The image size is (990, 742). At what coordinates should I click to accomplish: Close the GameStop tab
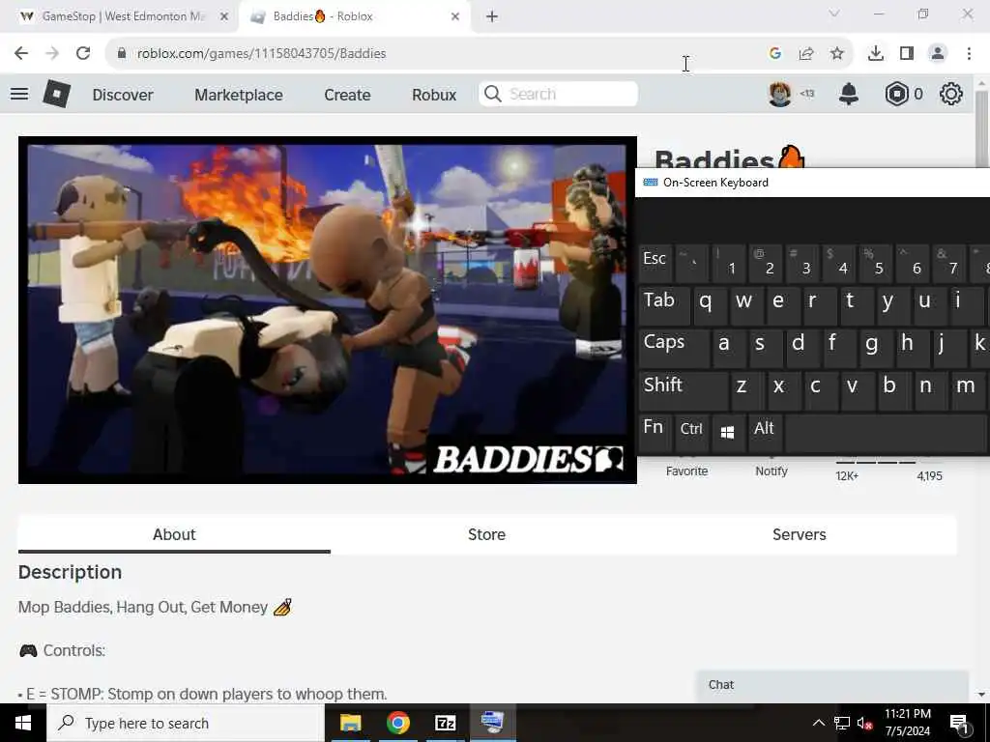click(223, 16)
